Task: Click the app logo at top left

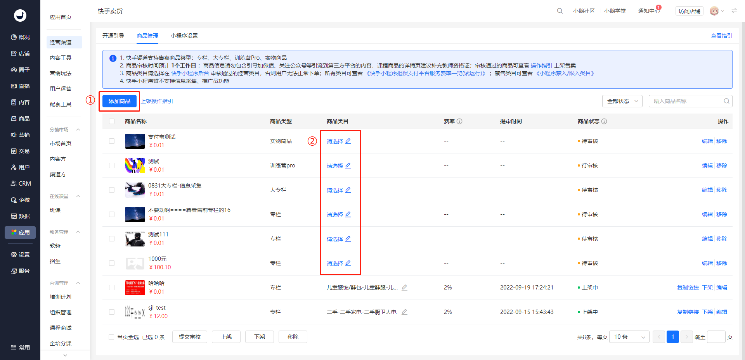Action: pyautogui.click(x=20, y=16)
